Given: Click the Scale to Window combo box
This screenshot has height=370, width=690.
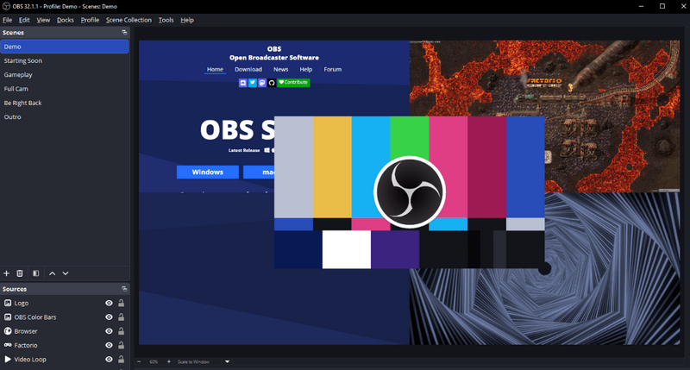Looking at the screenshot, I should tap(204, 361).
